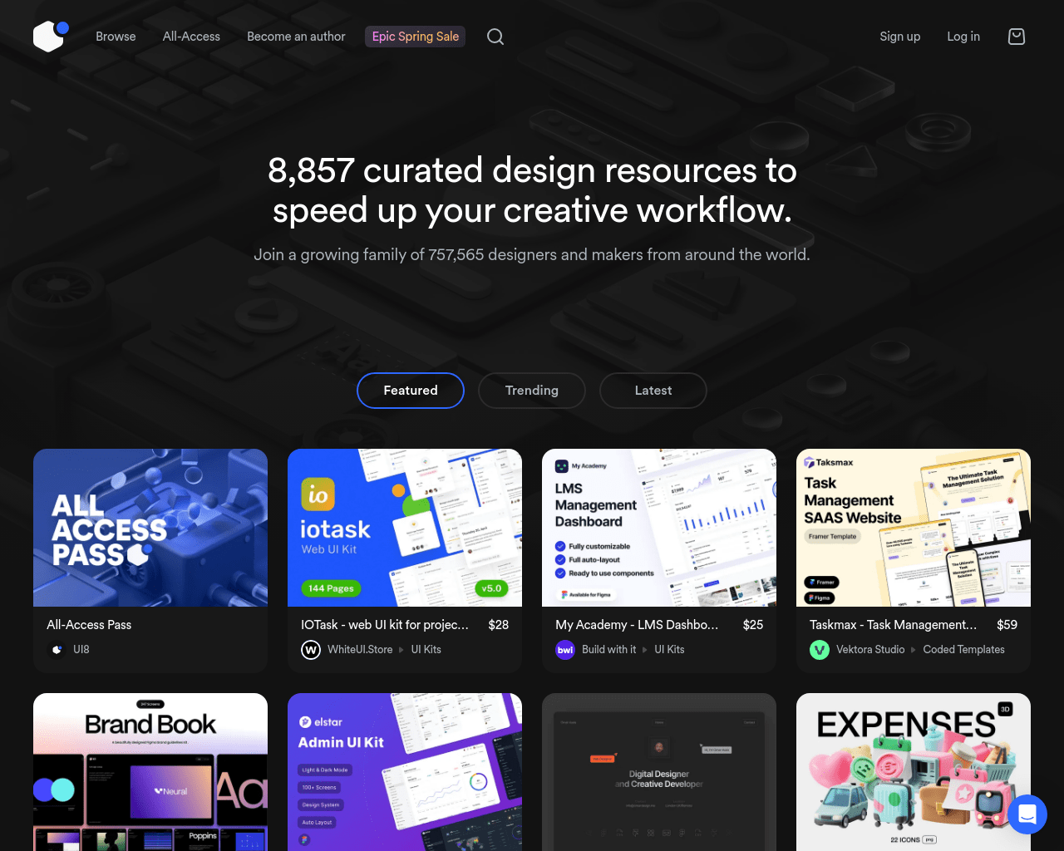Screen dimensions: 1064x851
Task: Go to Become an author
Action: tap(296, 37)
